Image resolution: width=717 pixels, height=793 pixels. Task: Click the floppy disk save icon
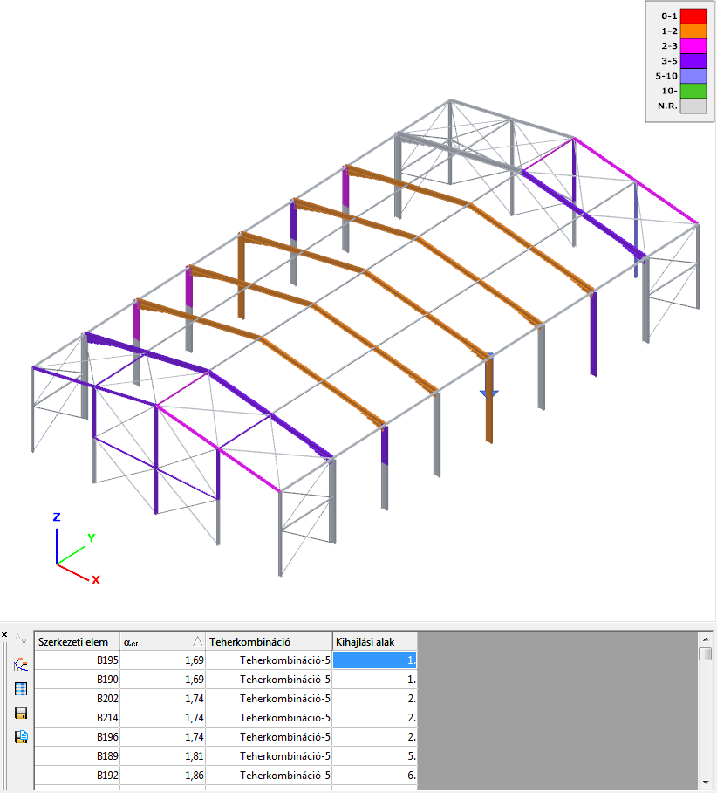(x=21, y=713)
